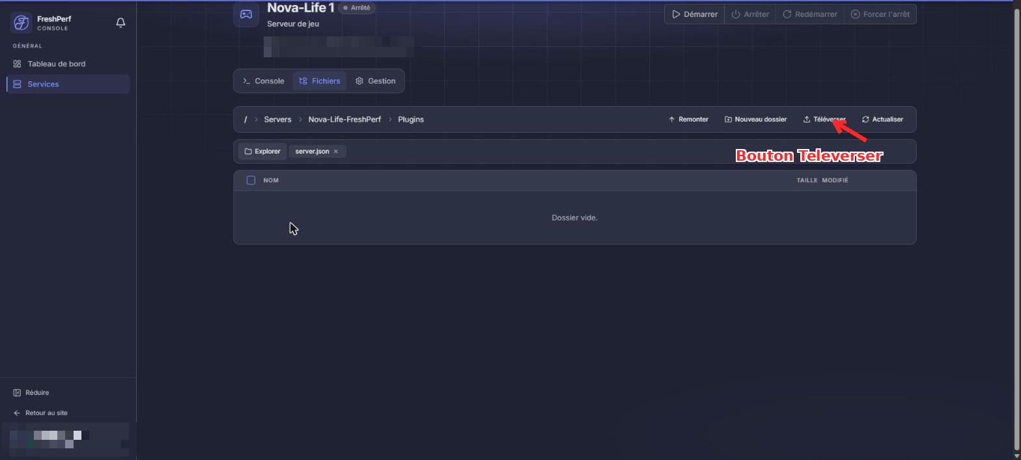Click the Arrêté status badge
1021x460 pixels.
pyautogui.click(x=357, y=8)
